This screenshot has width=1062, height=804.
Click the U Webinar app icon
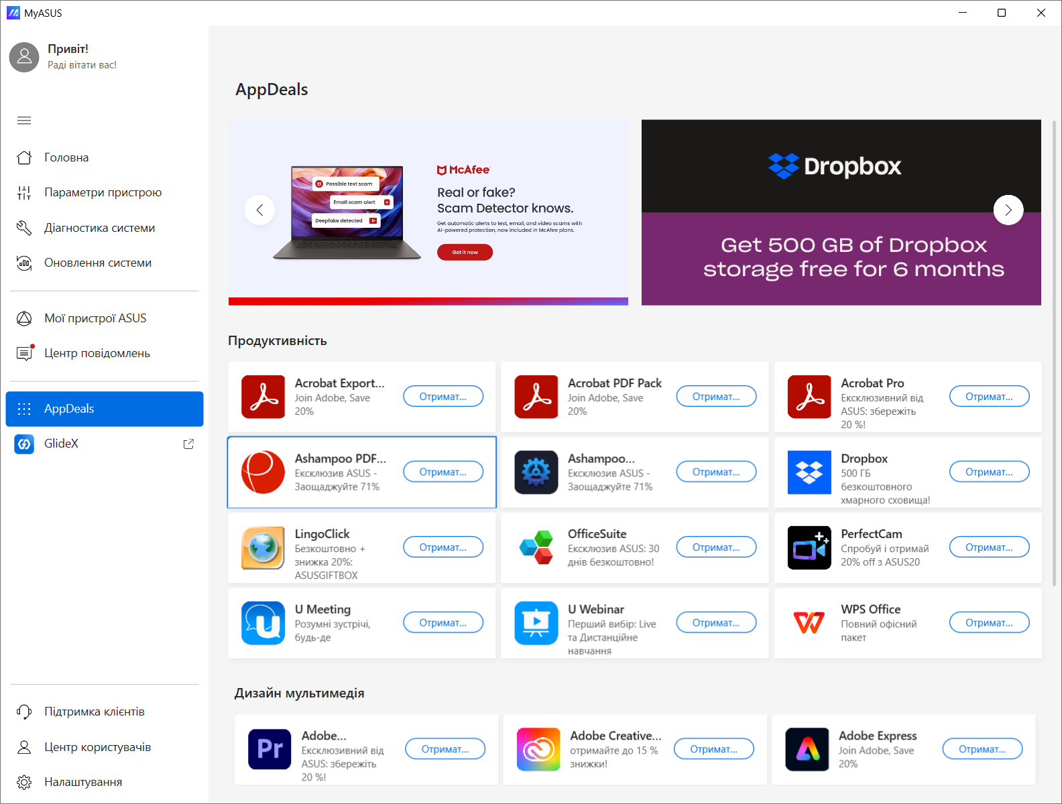tap(536, 623)
